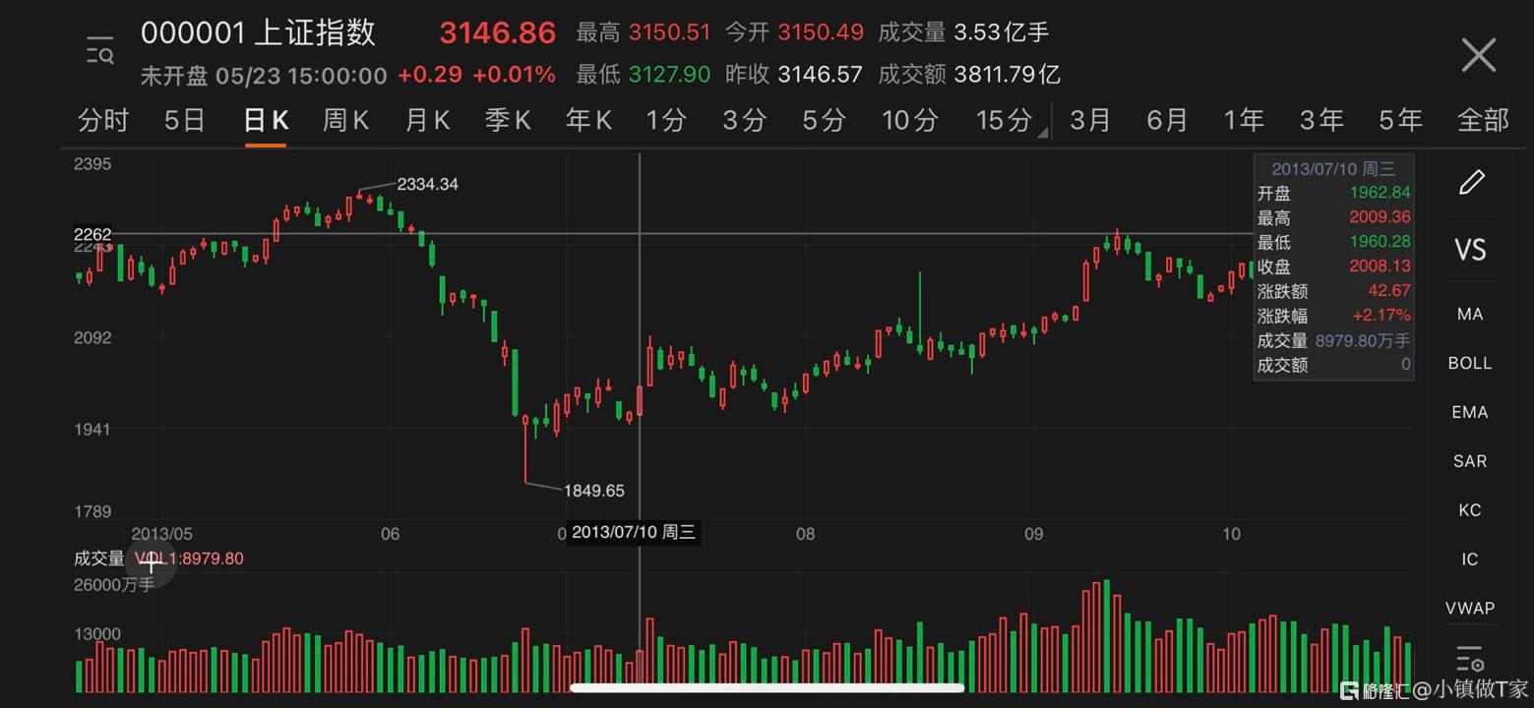
Task: Tap the 2013/07/10 周三 crosshair date label
Action: (x=634, y=532)
